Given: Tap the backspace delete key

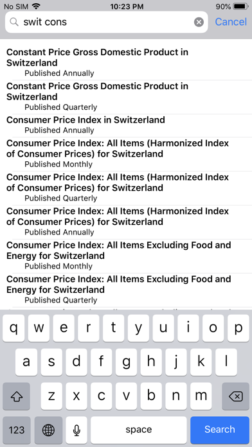Looking at the screenshot, I should click(235, 396).
